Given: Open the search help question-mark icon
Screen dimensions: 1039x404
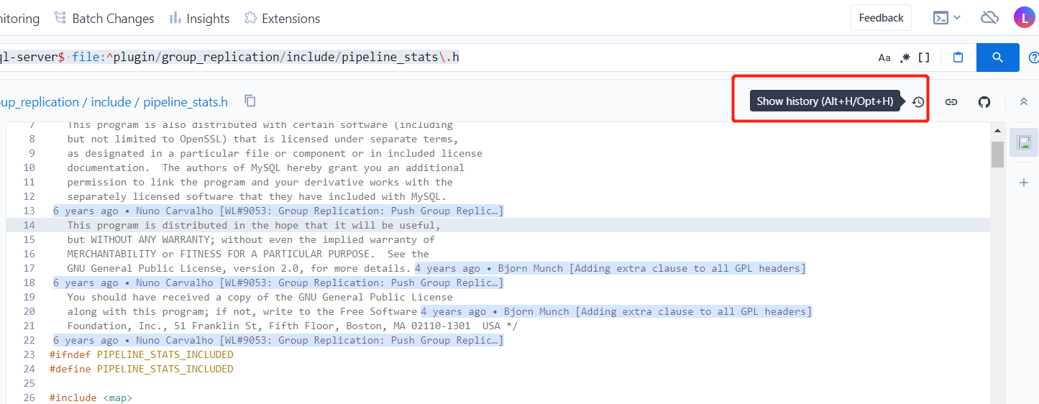Looking at the screenshot, I should point(1034,58).
